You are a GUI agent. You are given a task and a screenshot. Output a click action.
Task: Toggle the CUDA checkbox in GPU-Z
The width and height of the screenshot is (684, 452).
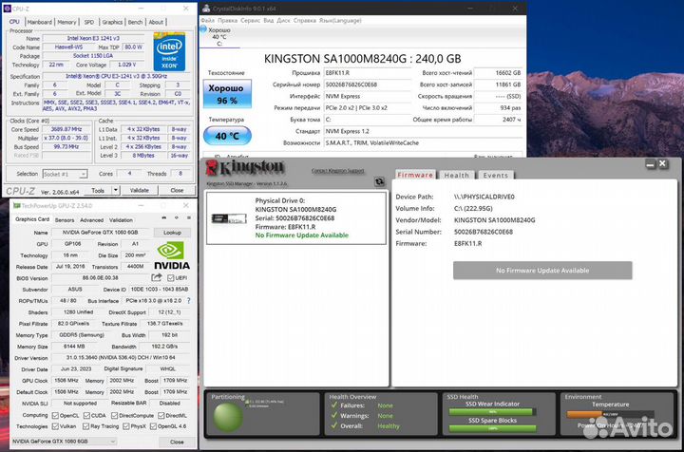pos(86,415)
